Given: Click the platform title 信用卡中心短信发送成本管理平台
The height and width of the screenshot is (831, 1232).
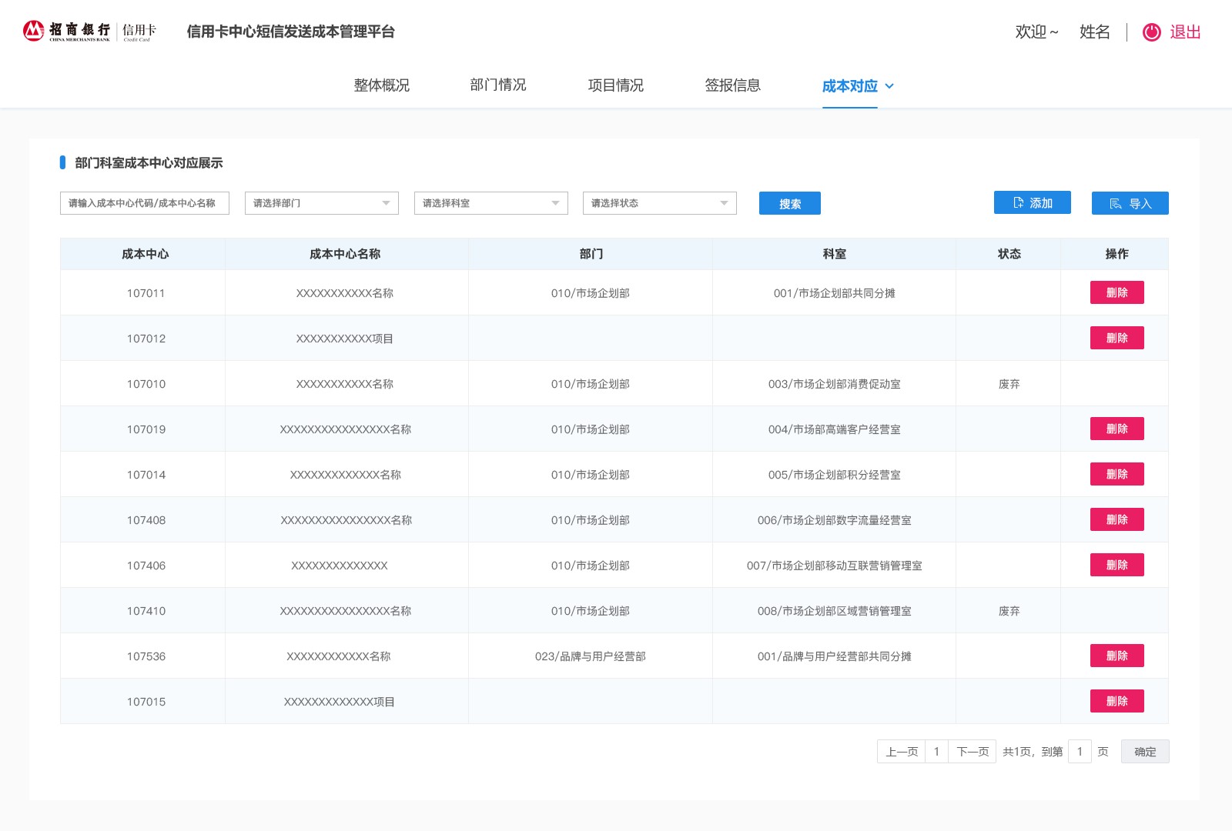Looking at the screenshot, I should [x=291, y=32].
